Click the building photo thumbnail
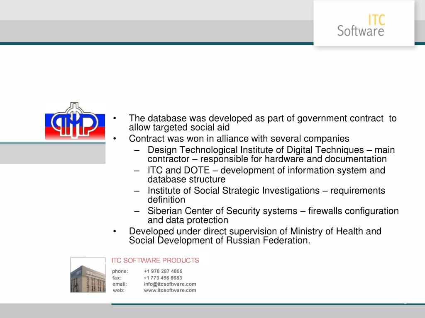The image size is (425, 318). [x=88, y=275]
